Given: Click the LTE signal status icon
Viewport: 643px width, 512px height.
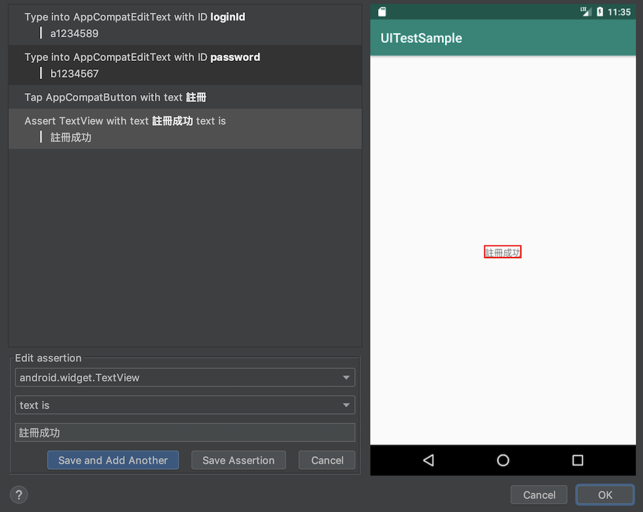Looking at the screenshot, I should tap(586, 12).
